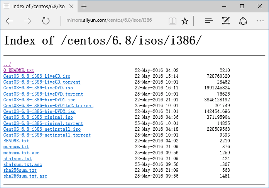
Task: Close the browser window
Action: point(260,6)
